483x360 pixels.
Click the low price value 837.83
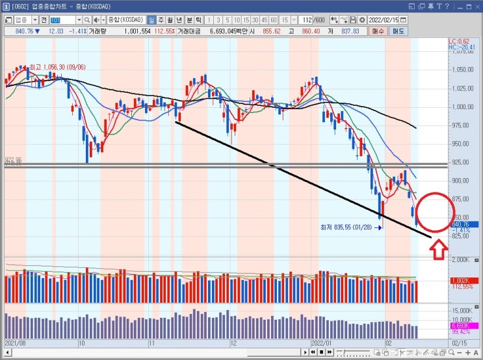tap(350, 31)
